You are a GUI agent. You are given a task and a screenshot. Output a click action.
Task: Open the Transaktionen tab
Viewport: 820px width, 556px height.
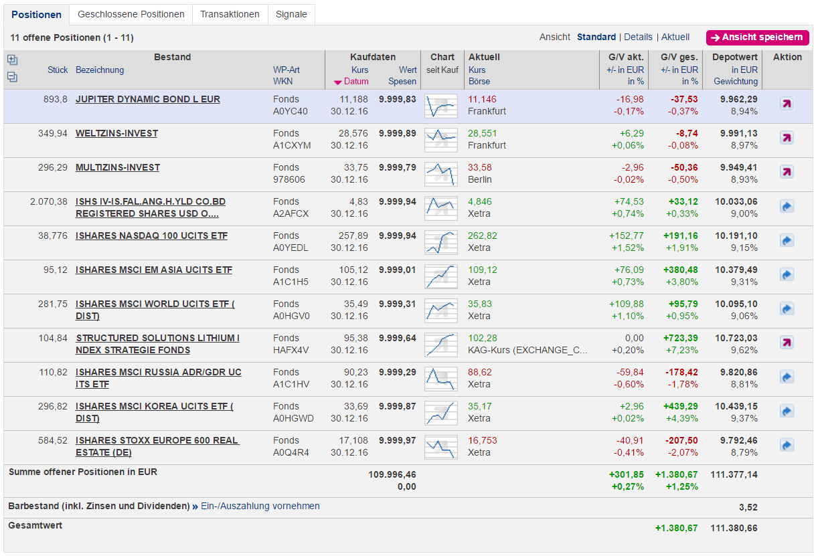point(230,14)
